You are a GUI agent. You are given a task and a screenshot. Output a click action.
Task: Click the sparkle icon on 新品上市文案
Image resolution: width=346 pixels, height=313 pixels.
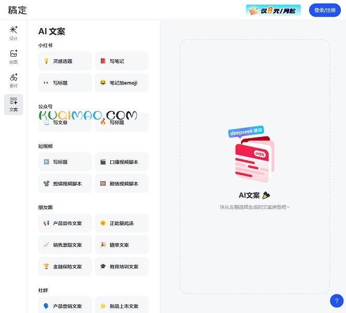tap(103, 306)
